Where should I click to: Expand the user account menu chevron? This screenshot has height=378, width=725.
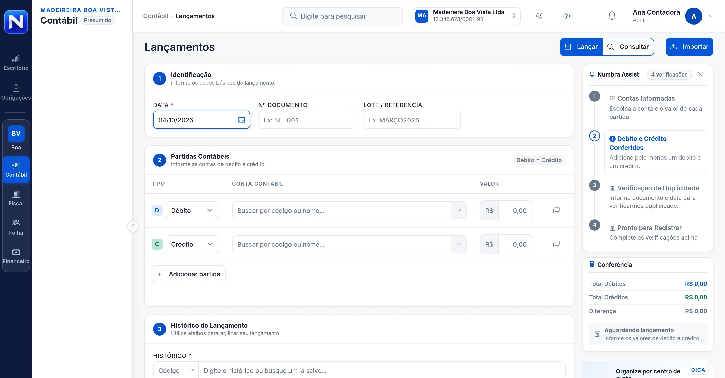(711, 16)
